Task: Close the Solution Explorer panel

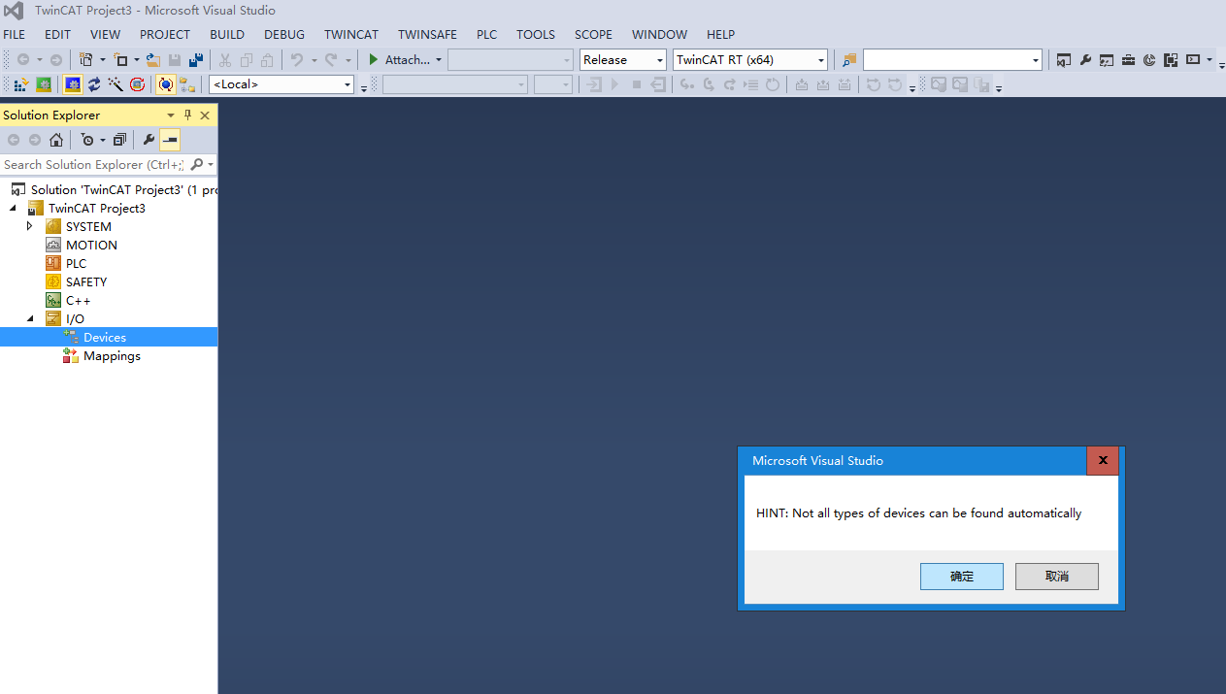Action: 205,115
